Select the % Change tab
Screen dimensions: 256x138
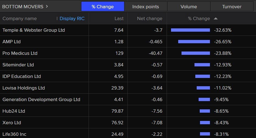coord(103,7)
